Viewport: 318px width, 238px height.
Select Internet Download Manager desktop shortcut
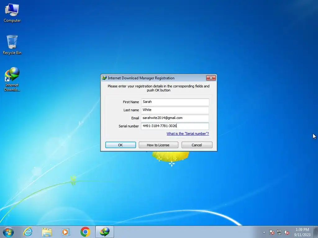(12, 79)
